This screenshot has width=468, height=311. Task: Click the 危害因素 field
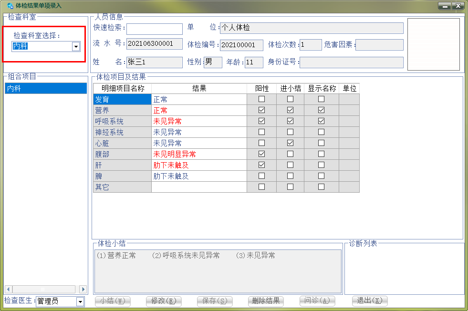coord(379,45)
